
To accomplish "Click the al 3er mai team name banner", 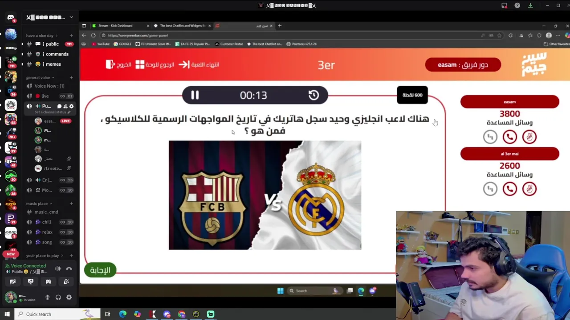I will point(509,154).
